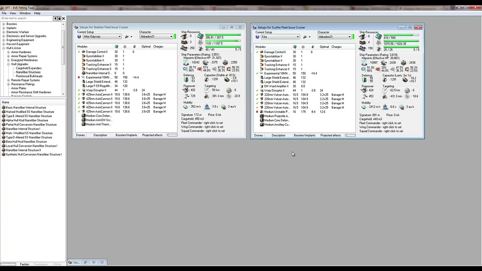Select Cargohold Expanders tree item

point(29,68)
